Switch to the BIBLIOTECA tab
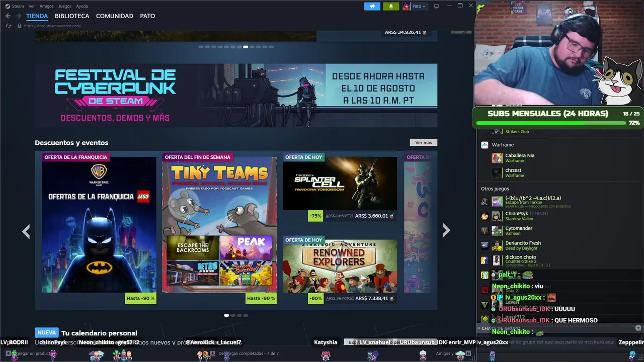This screenshot has width=644, height=362. click(x=72, y=16)
